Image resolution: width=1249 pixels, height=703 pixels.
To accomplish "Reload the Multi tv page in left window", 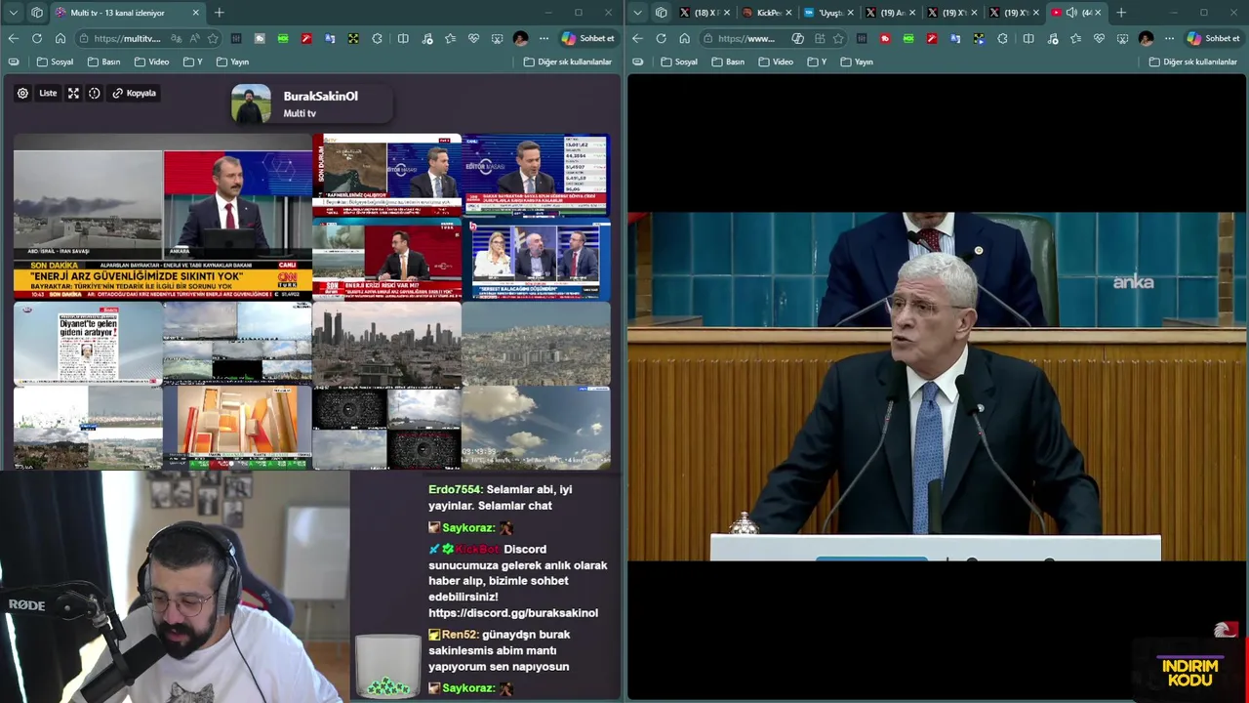I will pos(37,38).
